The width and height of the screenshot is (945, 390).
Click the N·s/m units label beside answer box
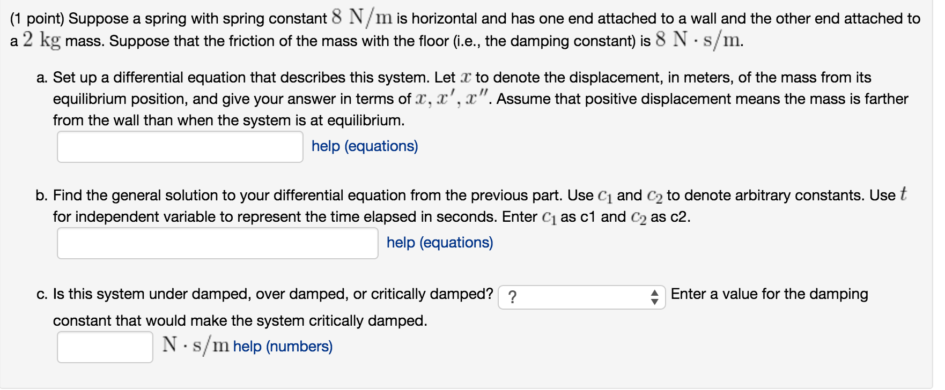point(196,345)
